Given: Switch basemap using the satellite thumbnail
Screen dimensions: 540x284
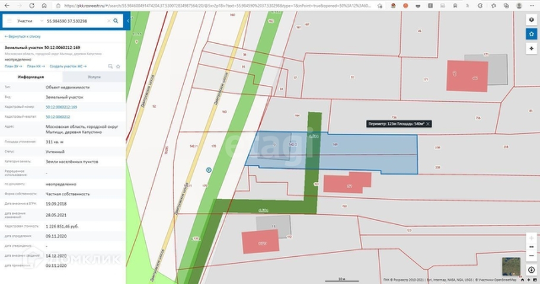Looking at the screenshot, I should point(511,266).
